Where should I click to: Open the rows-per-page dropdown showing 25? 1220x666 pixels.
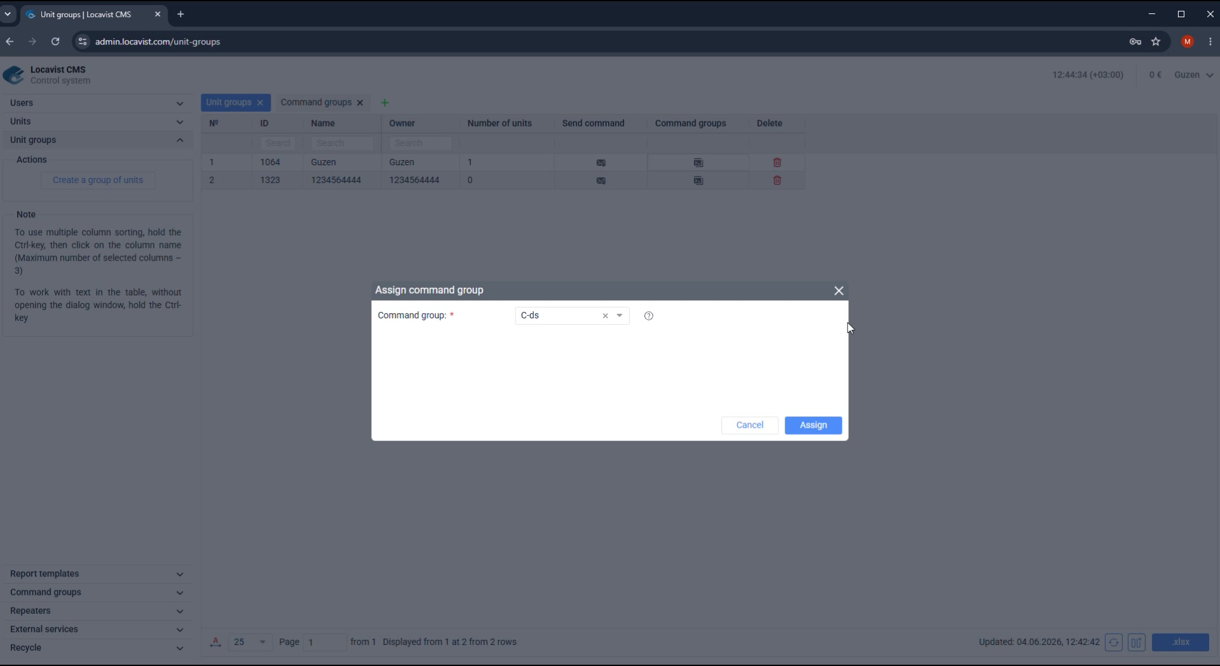(250, 642)
